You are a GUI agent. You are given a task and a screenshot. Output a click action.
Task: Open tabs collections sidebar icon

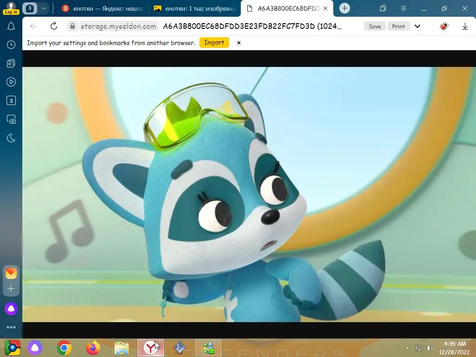point(11,63)
